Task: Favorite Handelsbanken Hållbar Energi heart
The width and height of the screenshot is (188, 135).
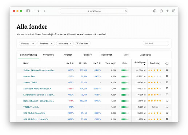Action: click(x=167, y=101)
